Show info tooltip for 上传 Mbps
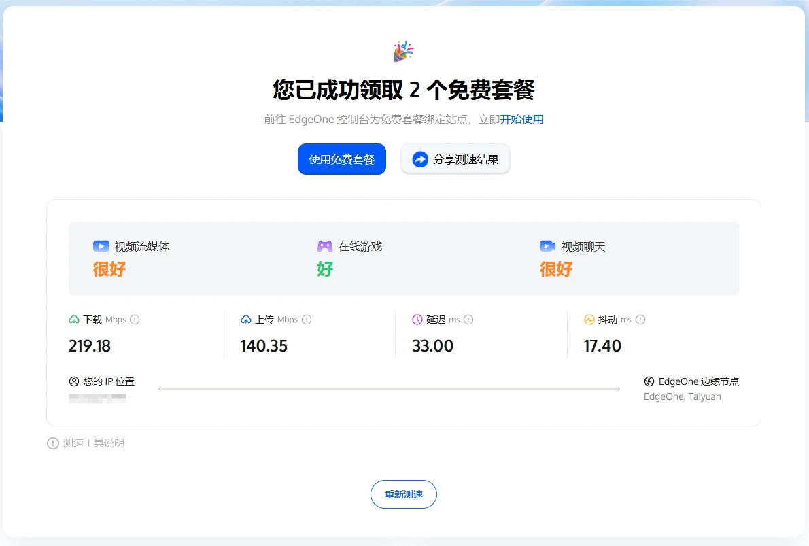Viewport: 809px width, 546px height. pos(307,320)
